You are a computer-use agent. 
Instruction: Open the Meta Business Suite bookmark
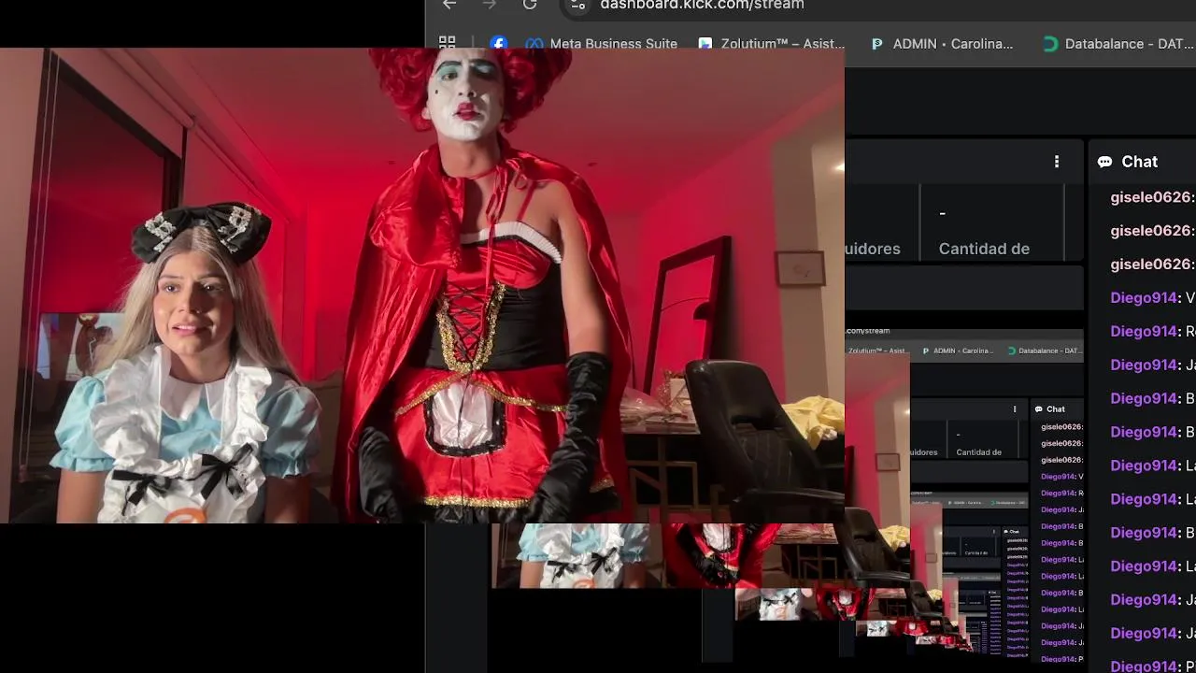(x=601, y=44)
